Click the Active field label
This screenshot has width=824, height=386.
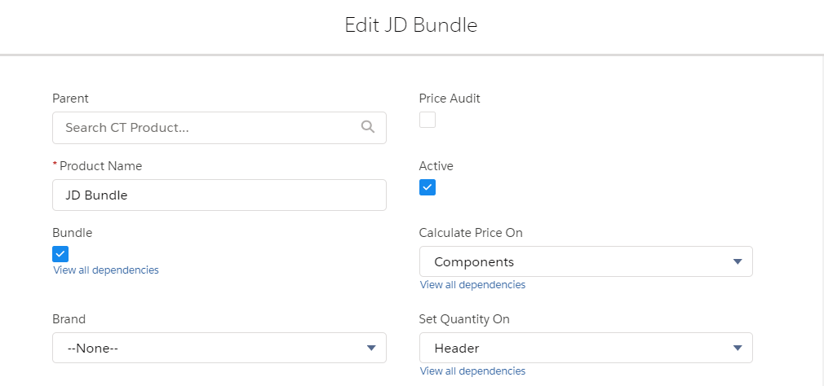point(436,166)
